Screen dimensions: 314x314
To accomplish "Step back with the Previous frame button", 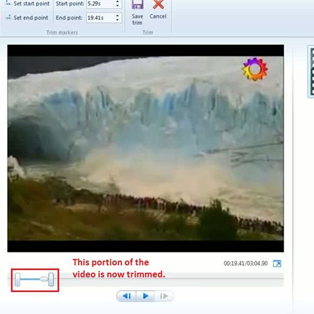I will (x=126, y=296).
